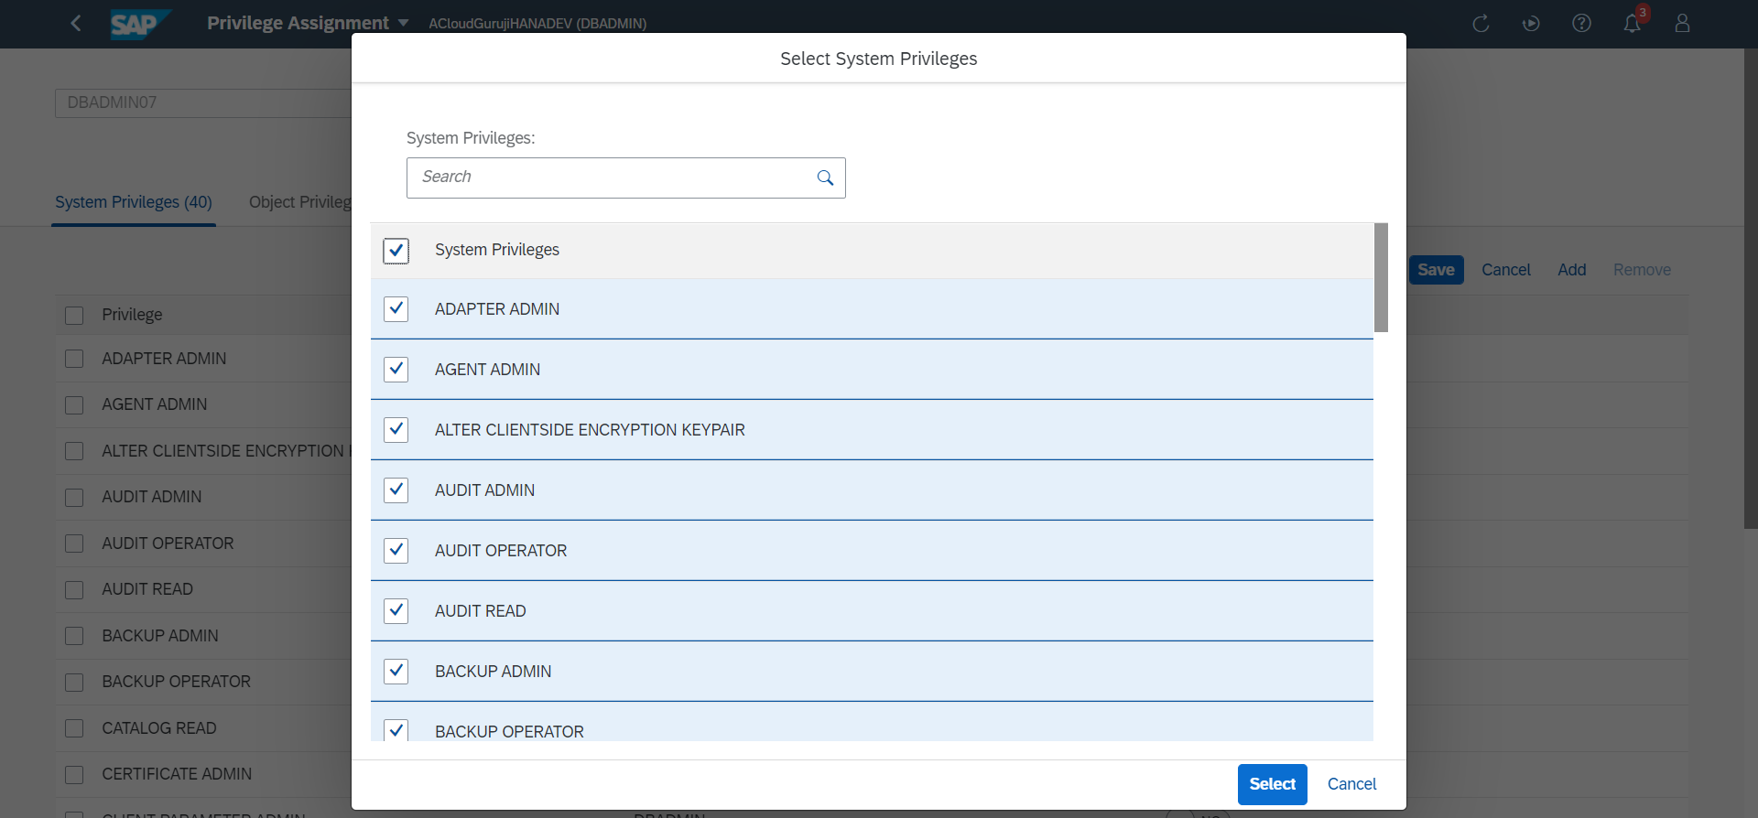Click the refresh icon in header

(x=1481, y=24)
